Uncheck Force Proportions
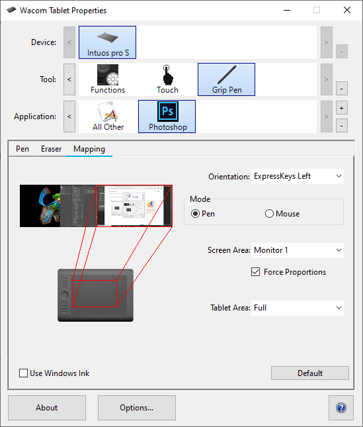This screenshot has height=427, width=363. (256, 272)
